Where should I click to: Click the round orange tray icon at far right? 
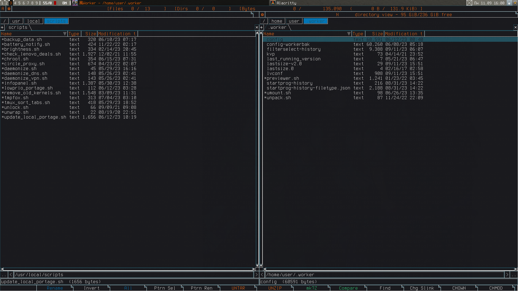click(515, 3)
